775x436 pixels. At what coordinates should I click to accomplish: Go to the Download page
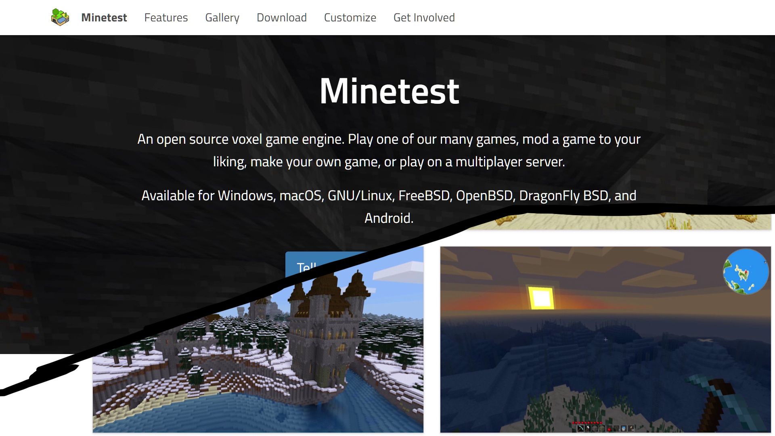point(282,17)
